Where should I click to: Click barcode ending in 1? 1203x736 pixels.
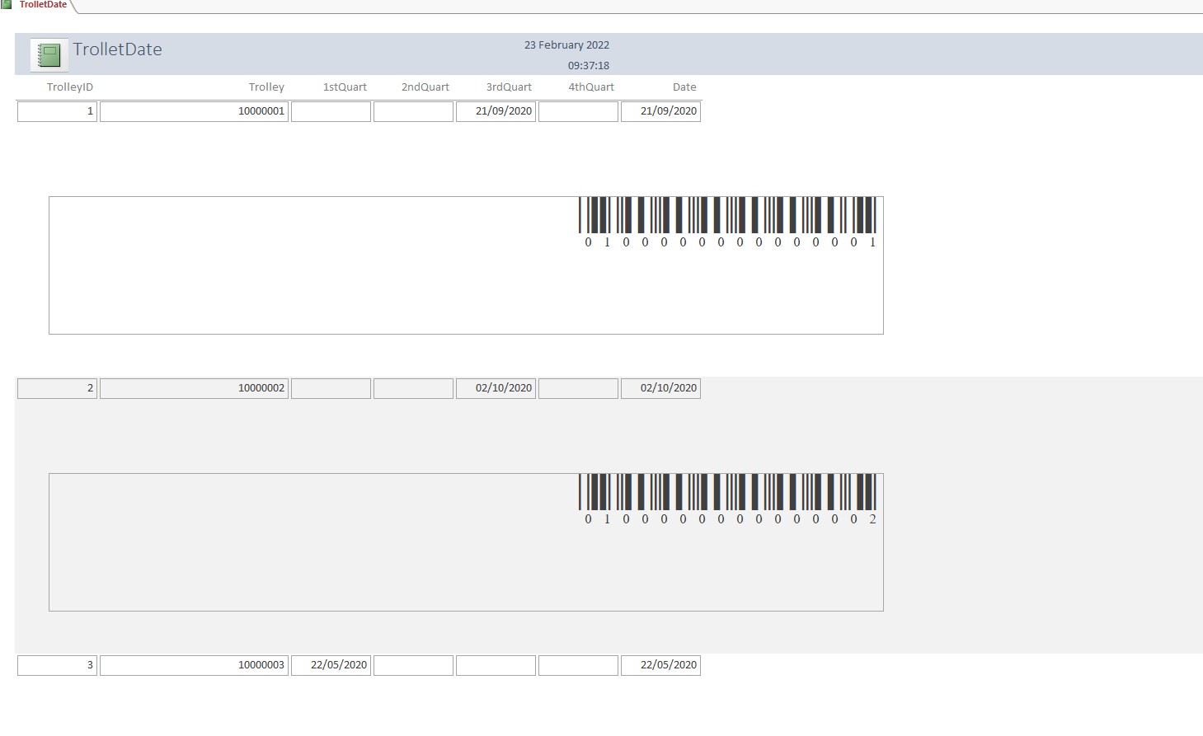pyautogui.click(x=729, y=223)
